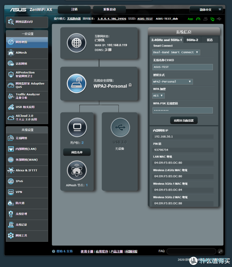Open the LAN settings icon
The width and height of the screenshot is (232, 267).
[11, 149]
